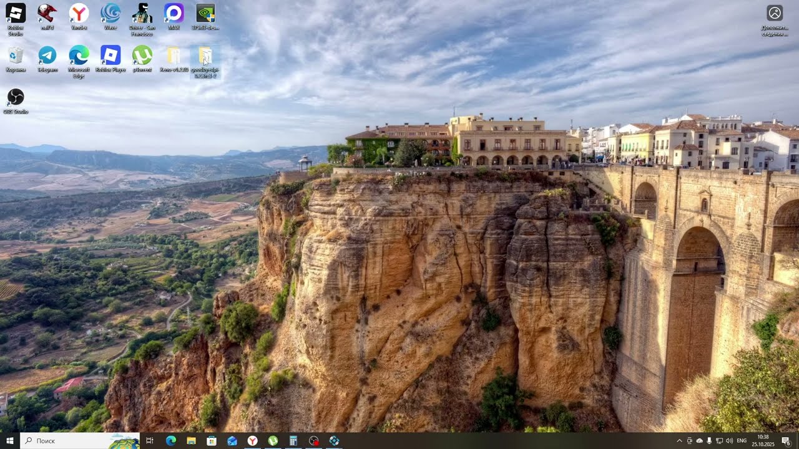Show hidden system tray icons
The image size is (799, 449).
tap(680, 441)
